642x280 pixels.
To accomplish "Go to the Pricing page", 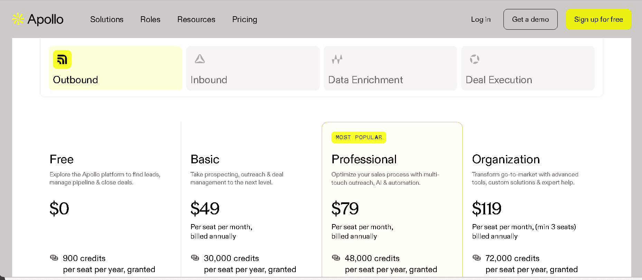I will pyautogui.click(x=245, y=19).
